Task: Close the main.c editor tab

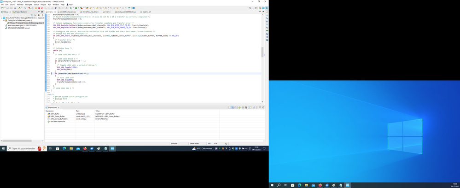Action: click(55, 12)
